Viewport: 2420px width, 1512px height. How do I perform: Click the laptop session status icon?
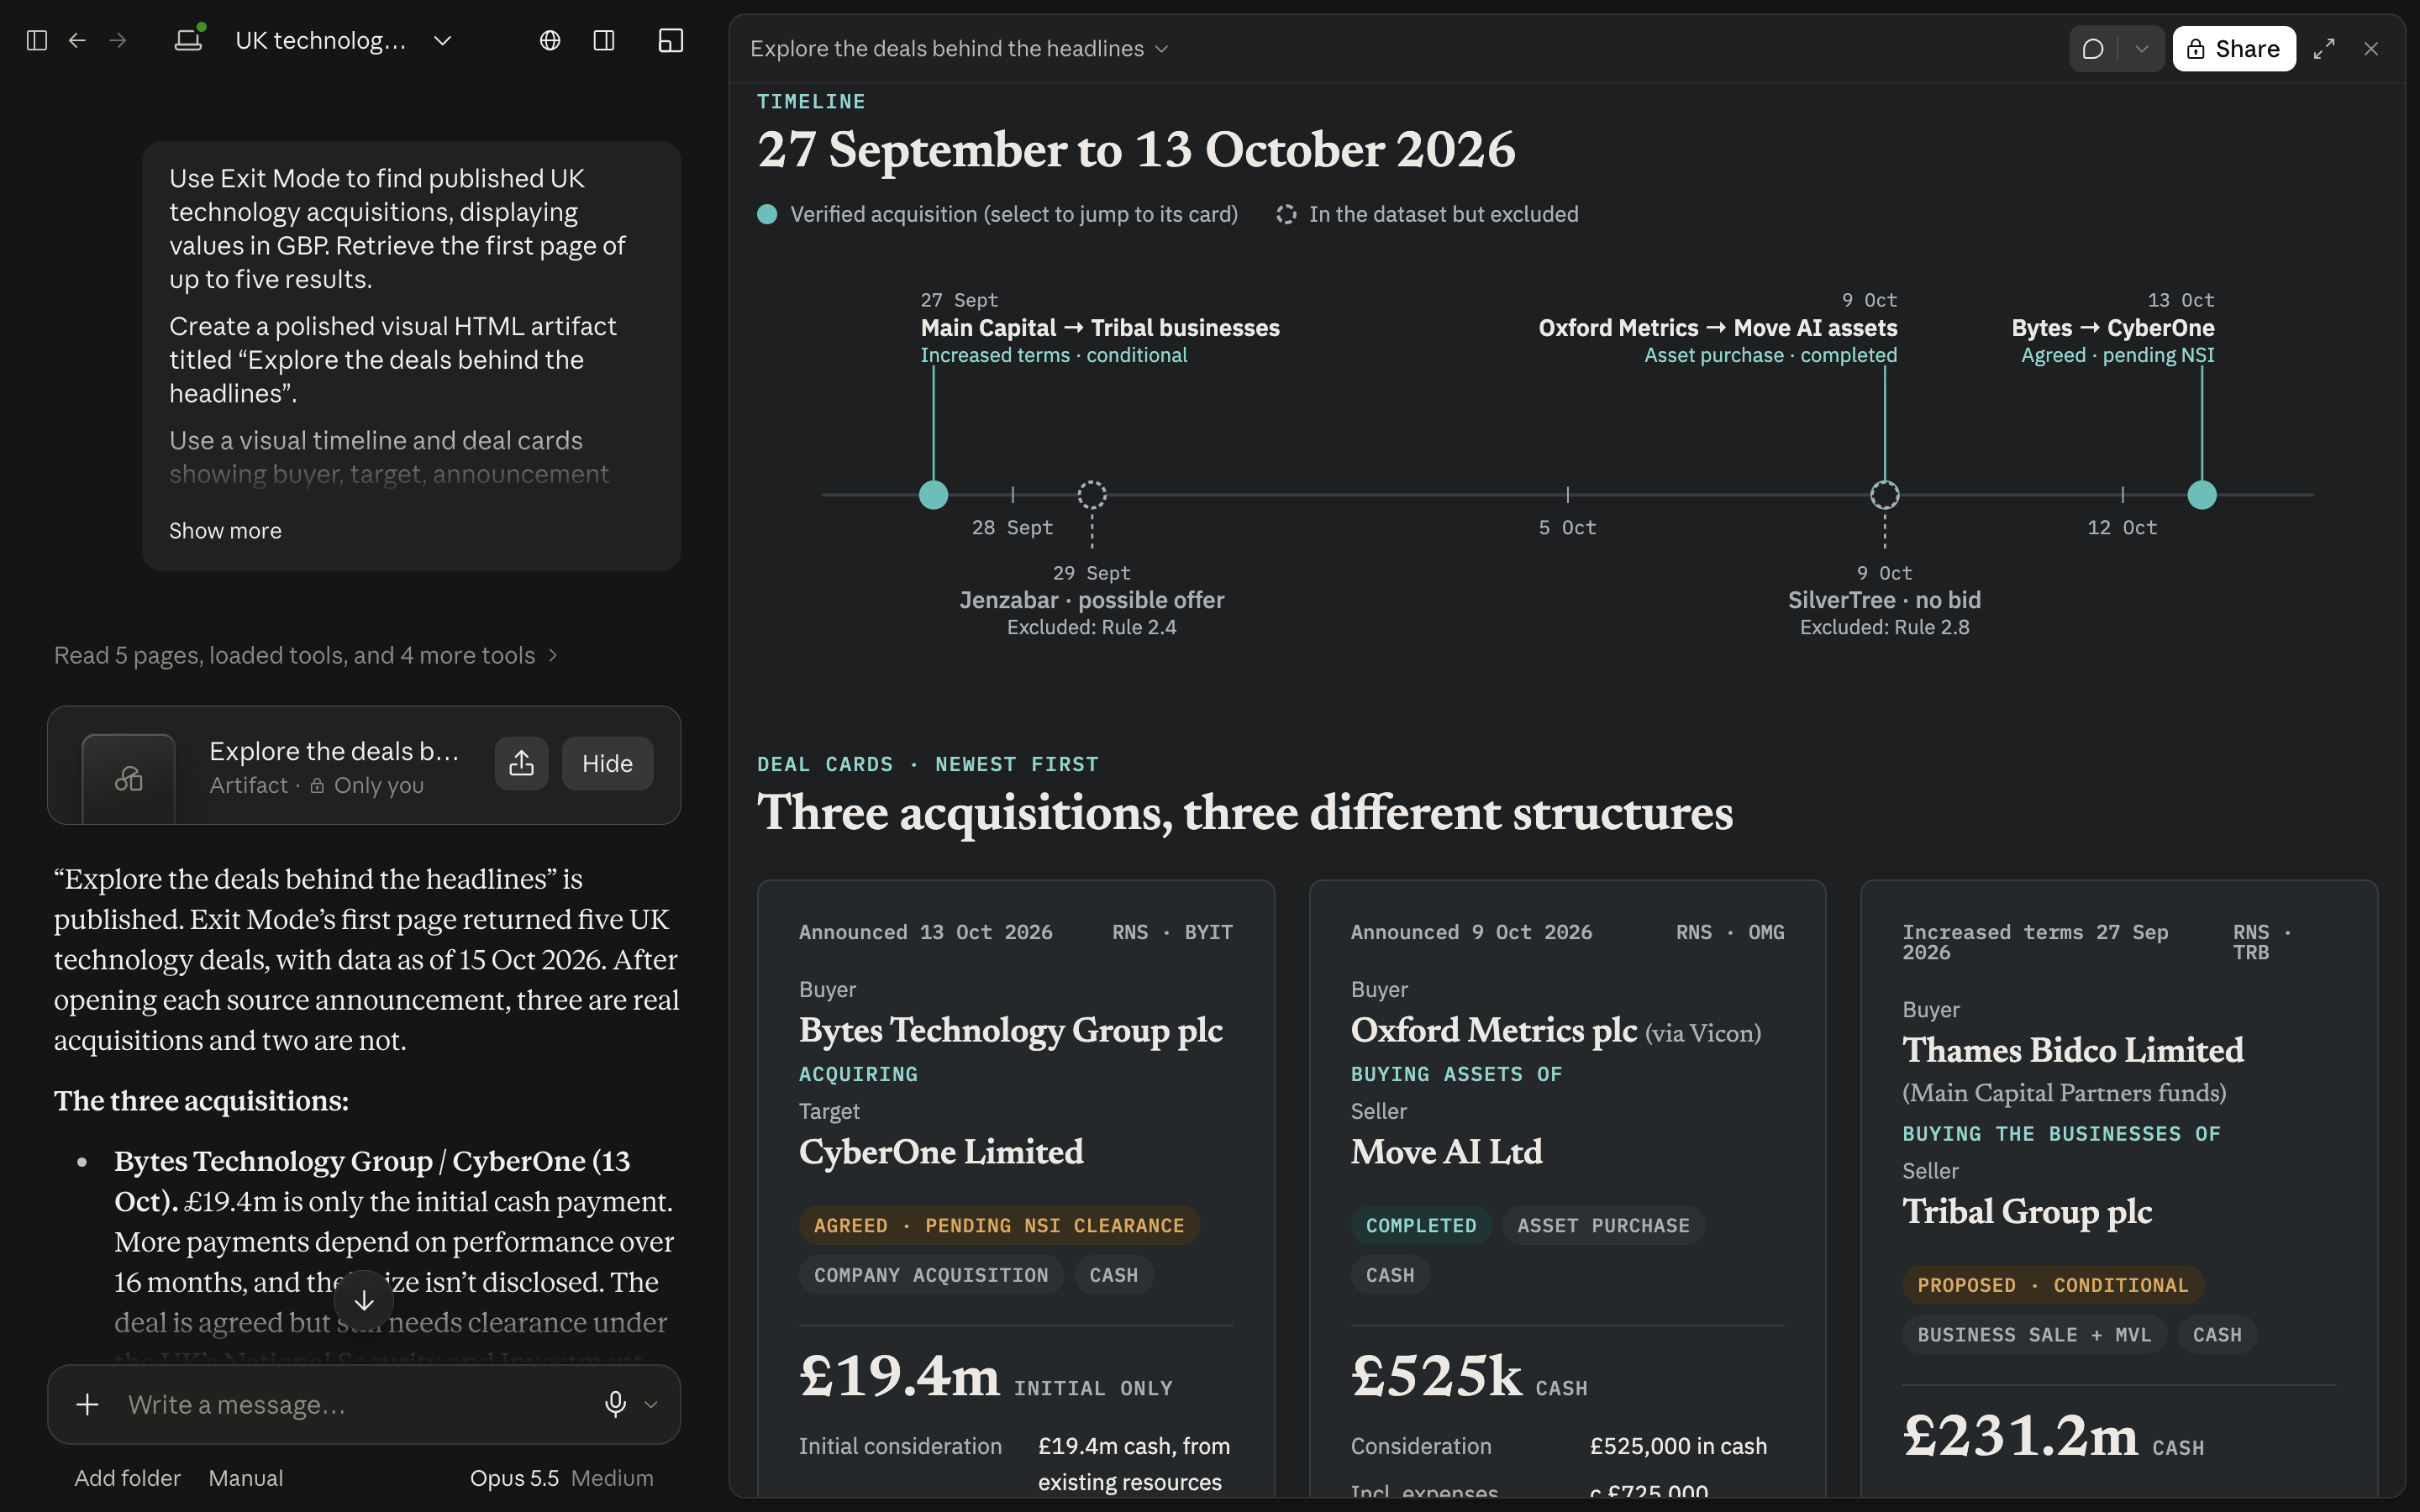[x=189, y=39]
